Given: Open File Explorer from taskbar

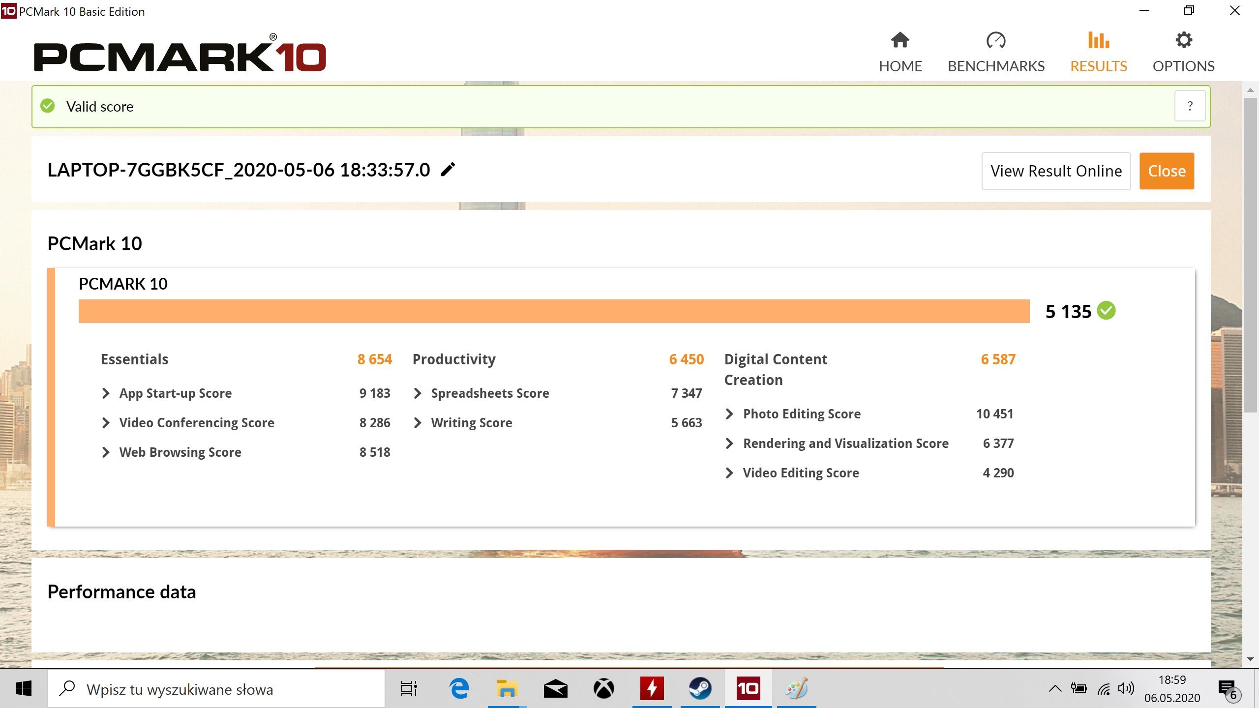Looking at the screenshot, I should (507, 688).
